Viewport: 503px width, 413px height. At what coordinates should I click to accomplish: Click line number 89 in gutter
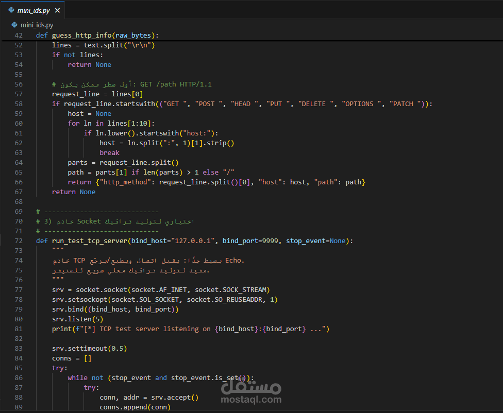pos(19,407)
